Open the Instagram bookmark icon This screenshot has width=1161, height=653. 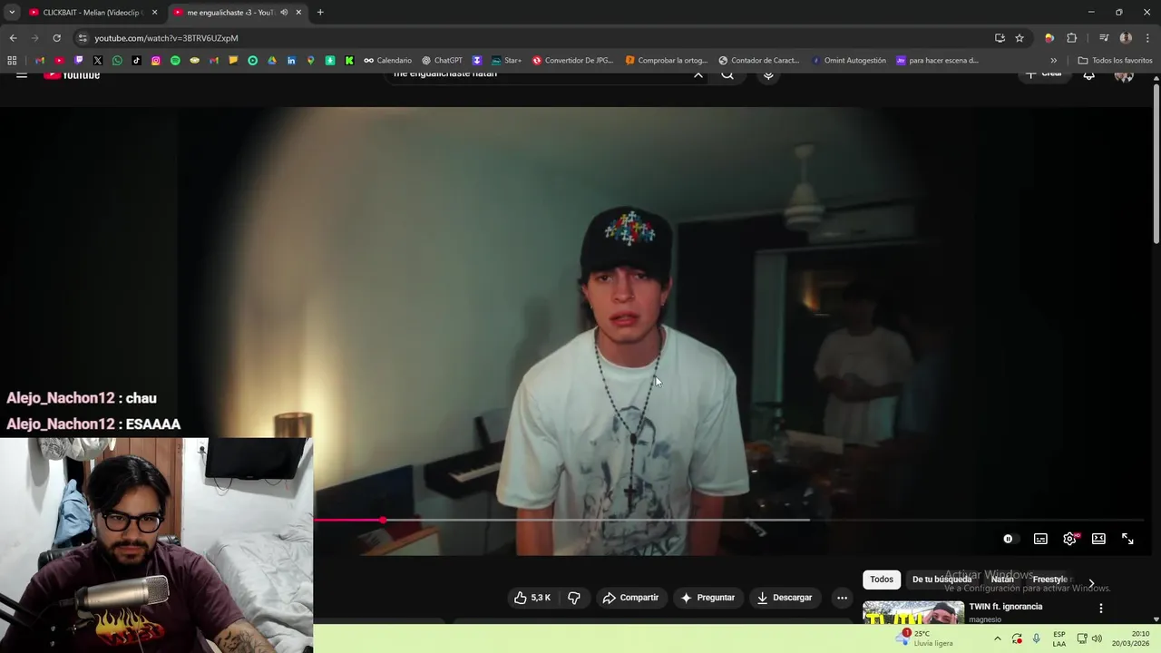pos(156,61)
